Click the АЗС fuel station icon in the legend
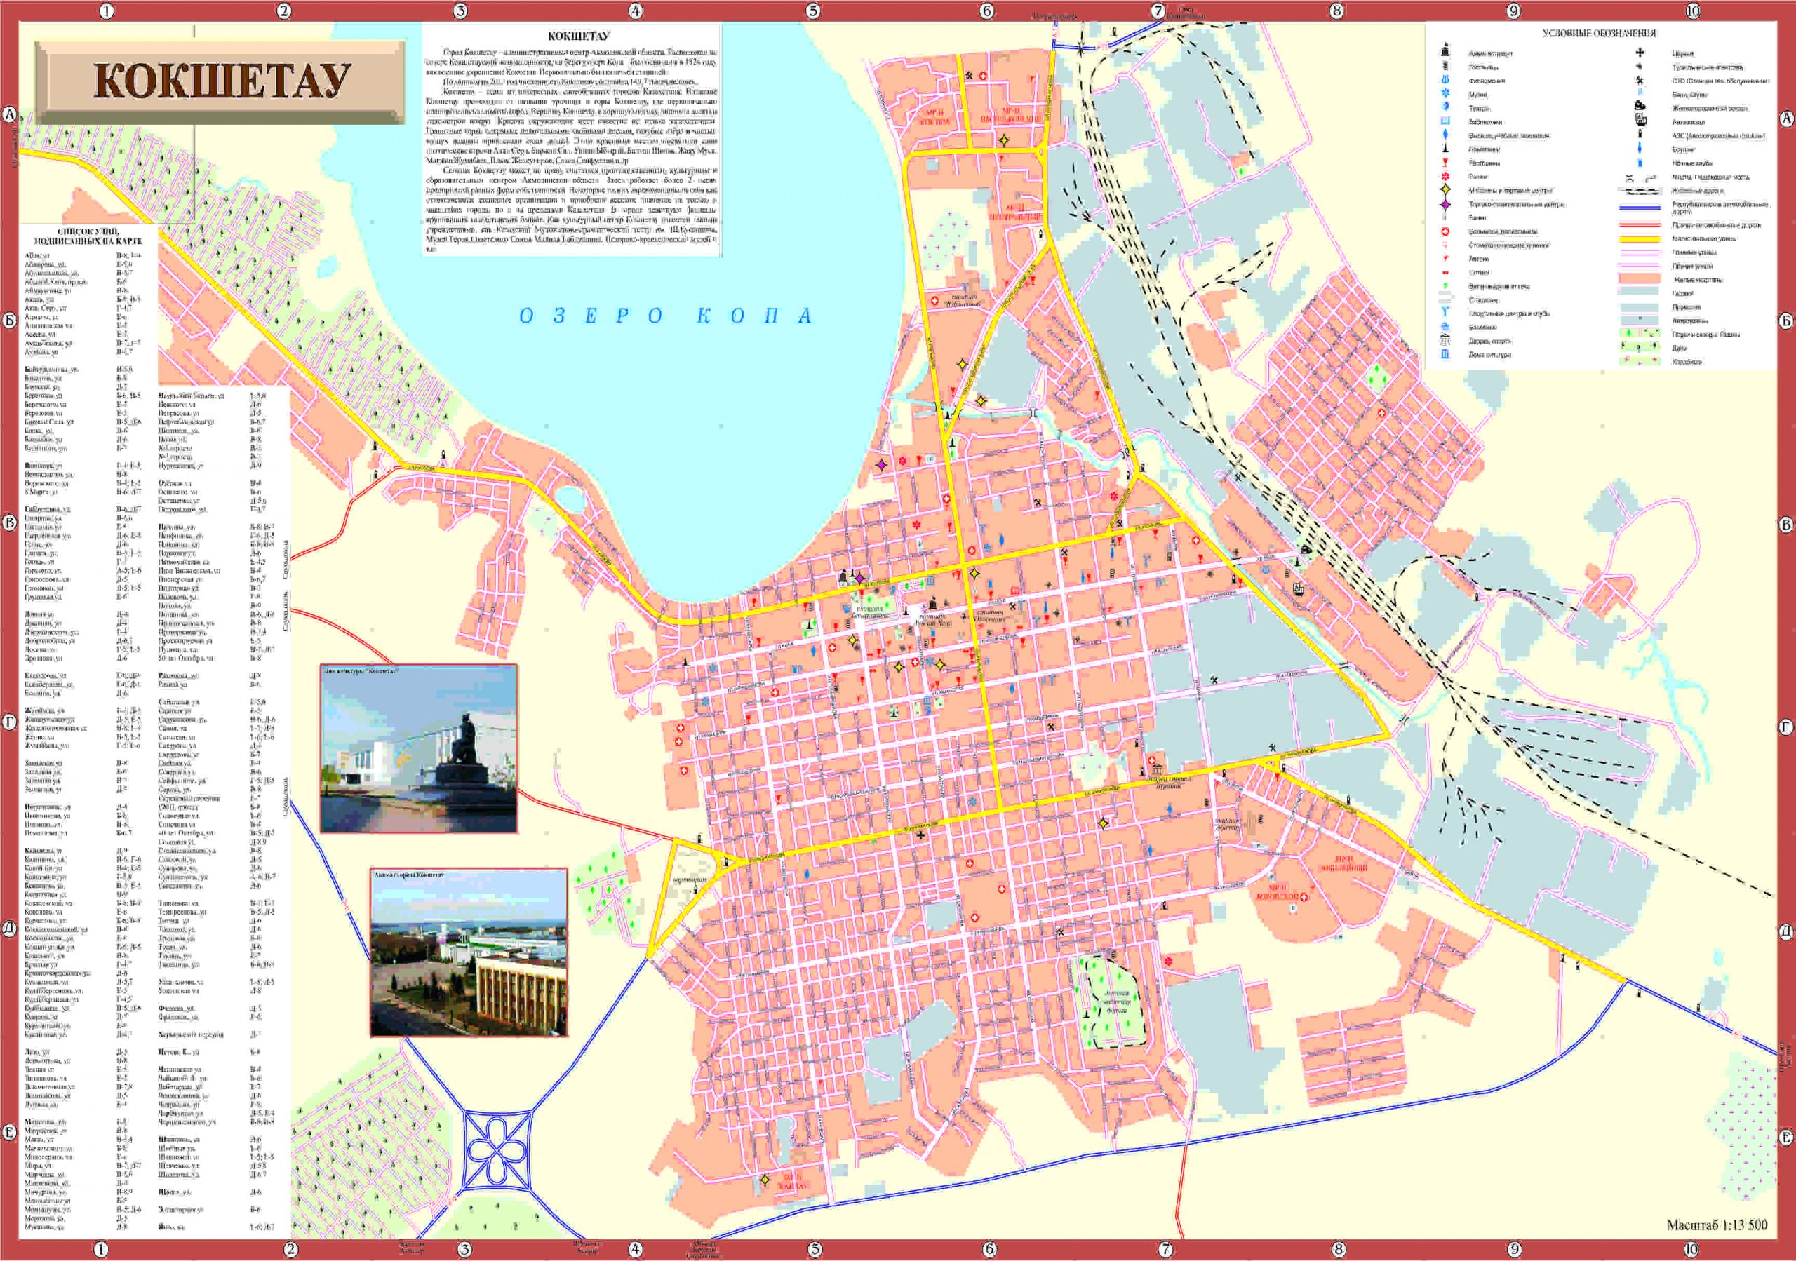Image resolution: width=1796 pixels, height=1261 pixels. click(x=1640, y=134)
